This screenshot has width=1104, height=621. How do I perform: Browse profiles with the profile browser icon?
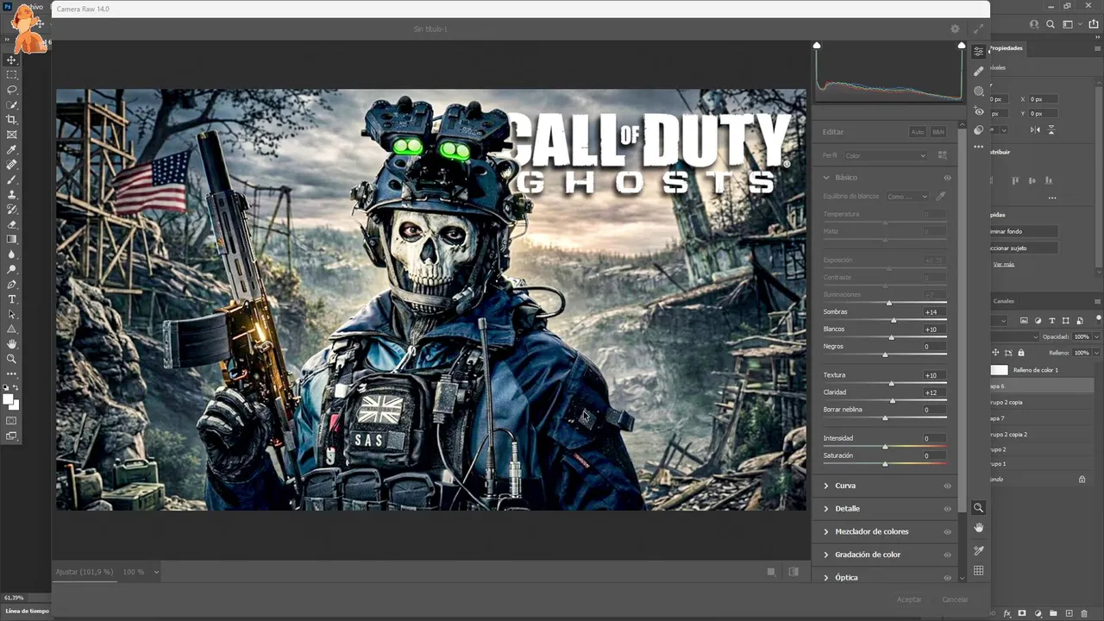[942, 155]
